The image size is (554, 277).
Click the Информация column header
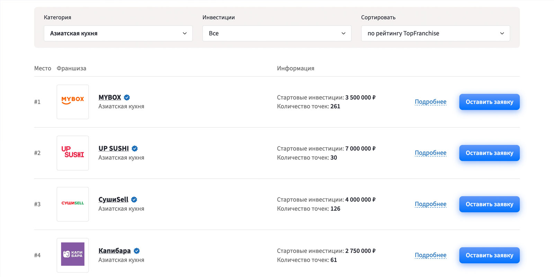(x=296, y=68)
